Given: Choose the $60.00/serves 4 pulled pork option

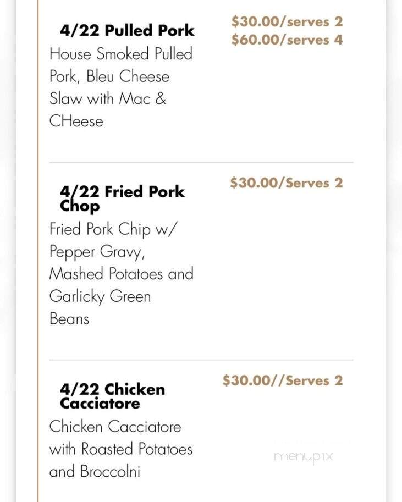Looking at the screenshot, I should click(x=287, y=40).
